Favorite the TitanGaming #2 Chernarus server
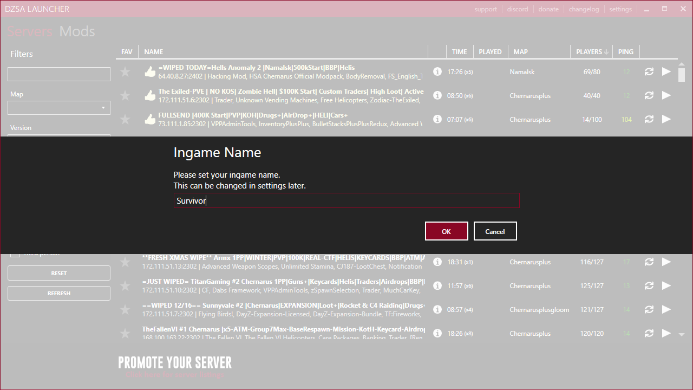 [x=125, y=285]
